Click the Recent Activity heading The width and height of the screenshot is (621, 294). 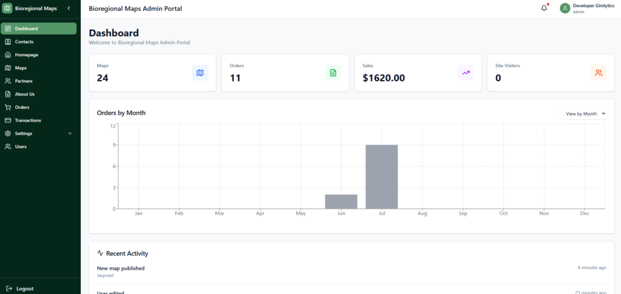click(127, 253)
